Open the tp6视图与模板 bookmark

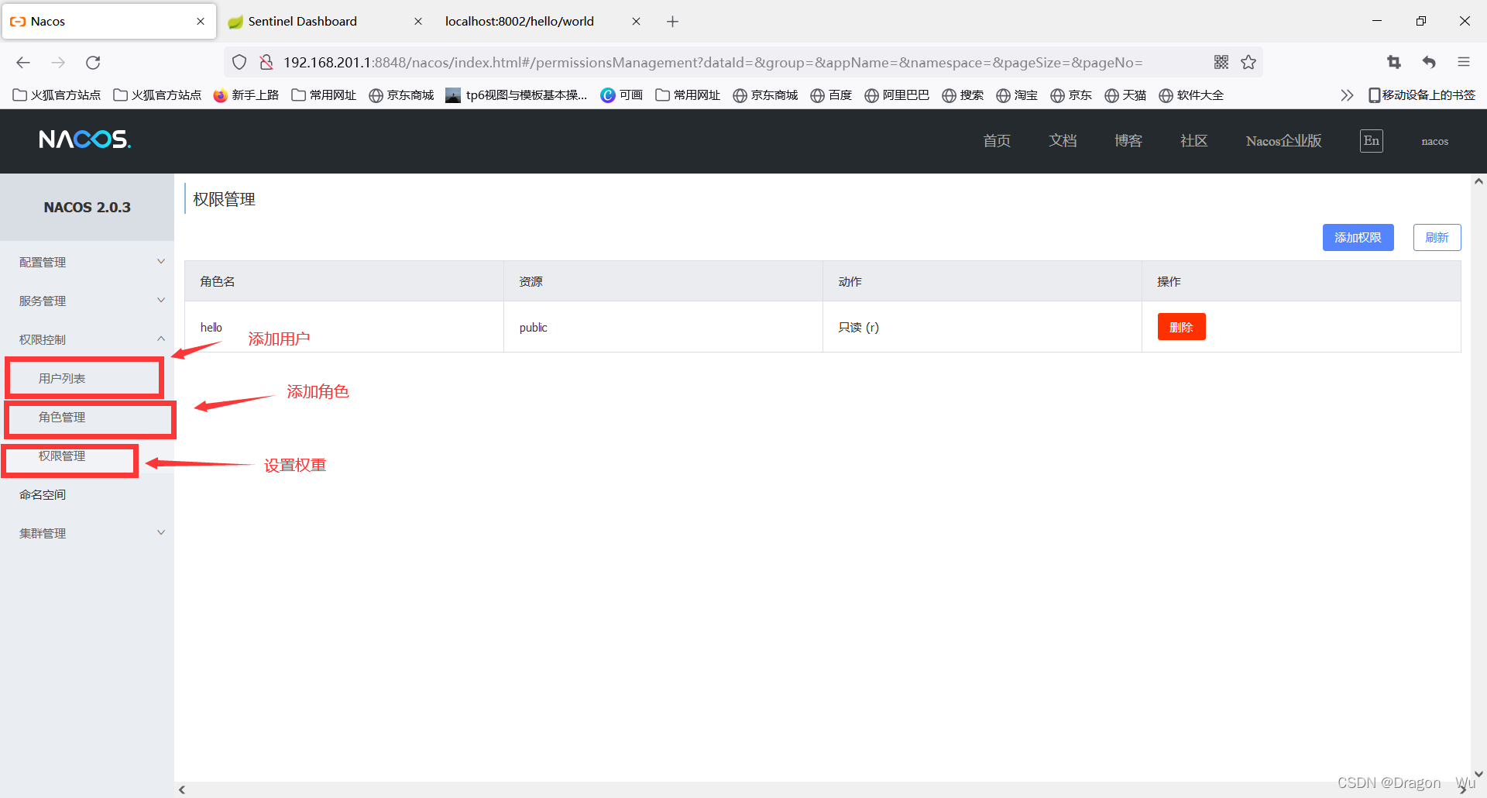point(517,95)
